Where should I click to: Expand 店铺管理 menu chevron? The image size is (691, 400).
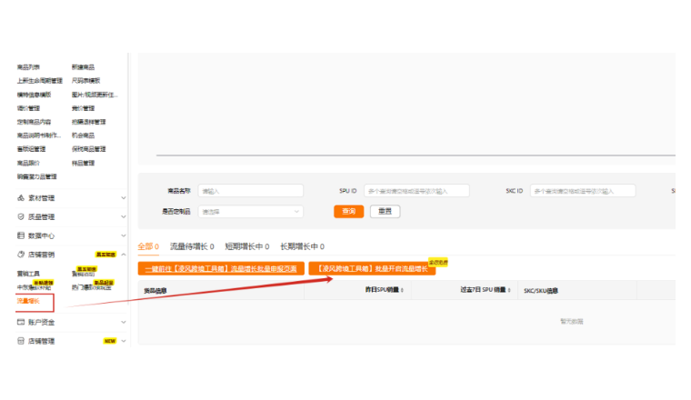124,341
